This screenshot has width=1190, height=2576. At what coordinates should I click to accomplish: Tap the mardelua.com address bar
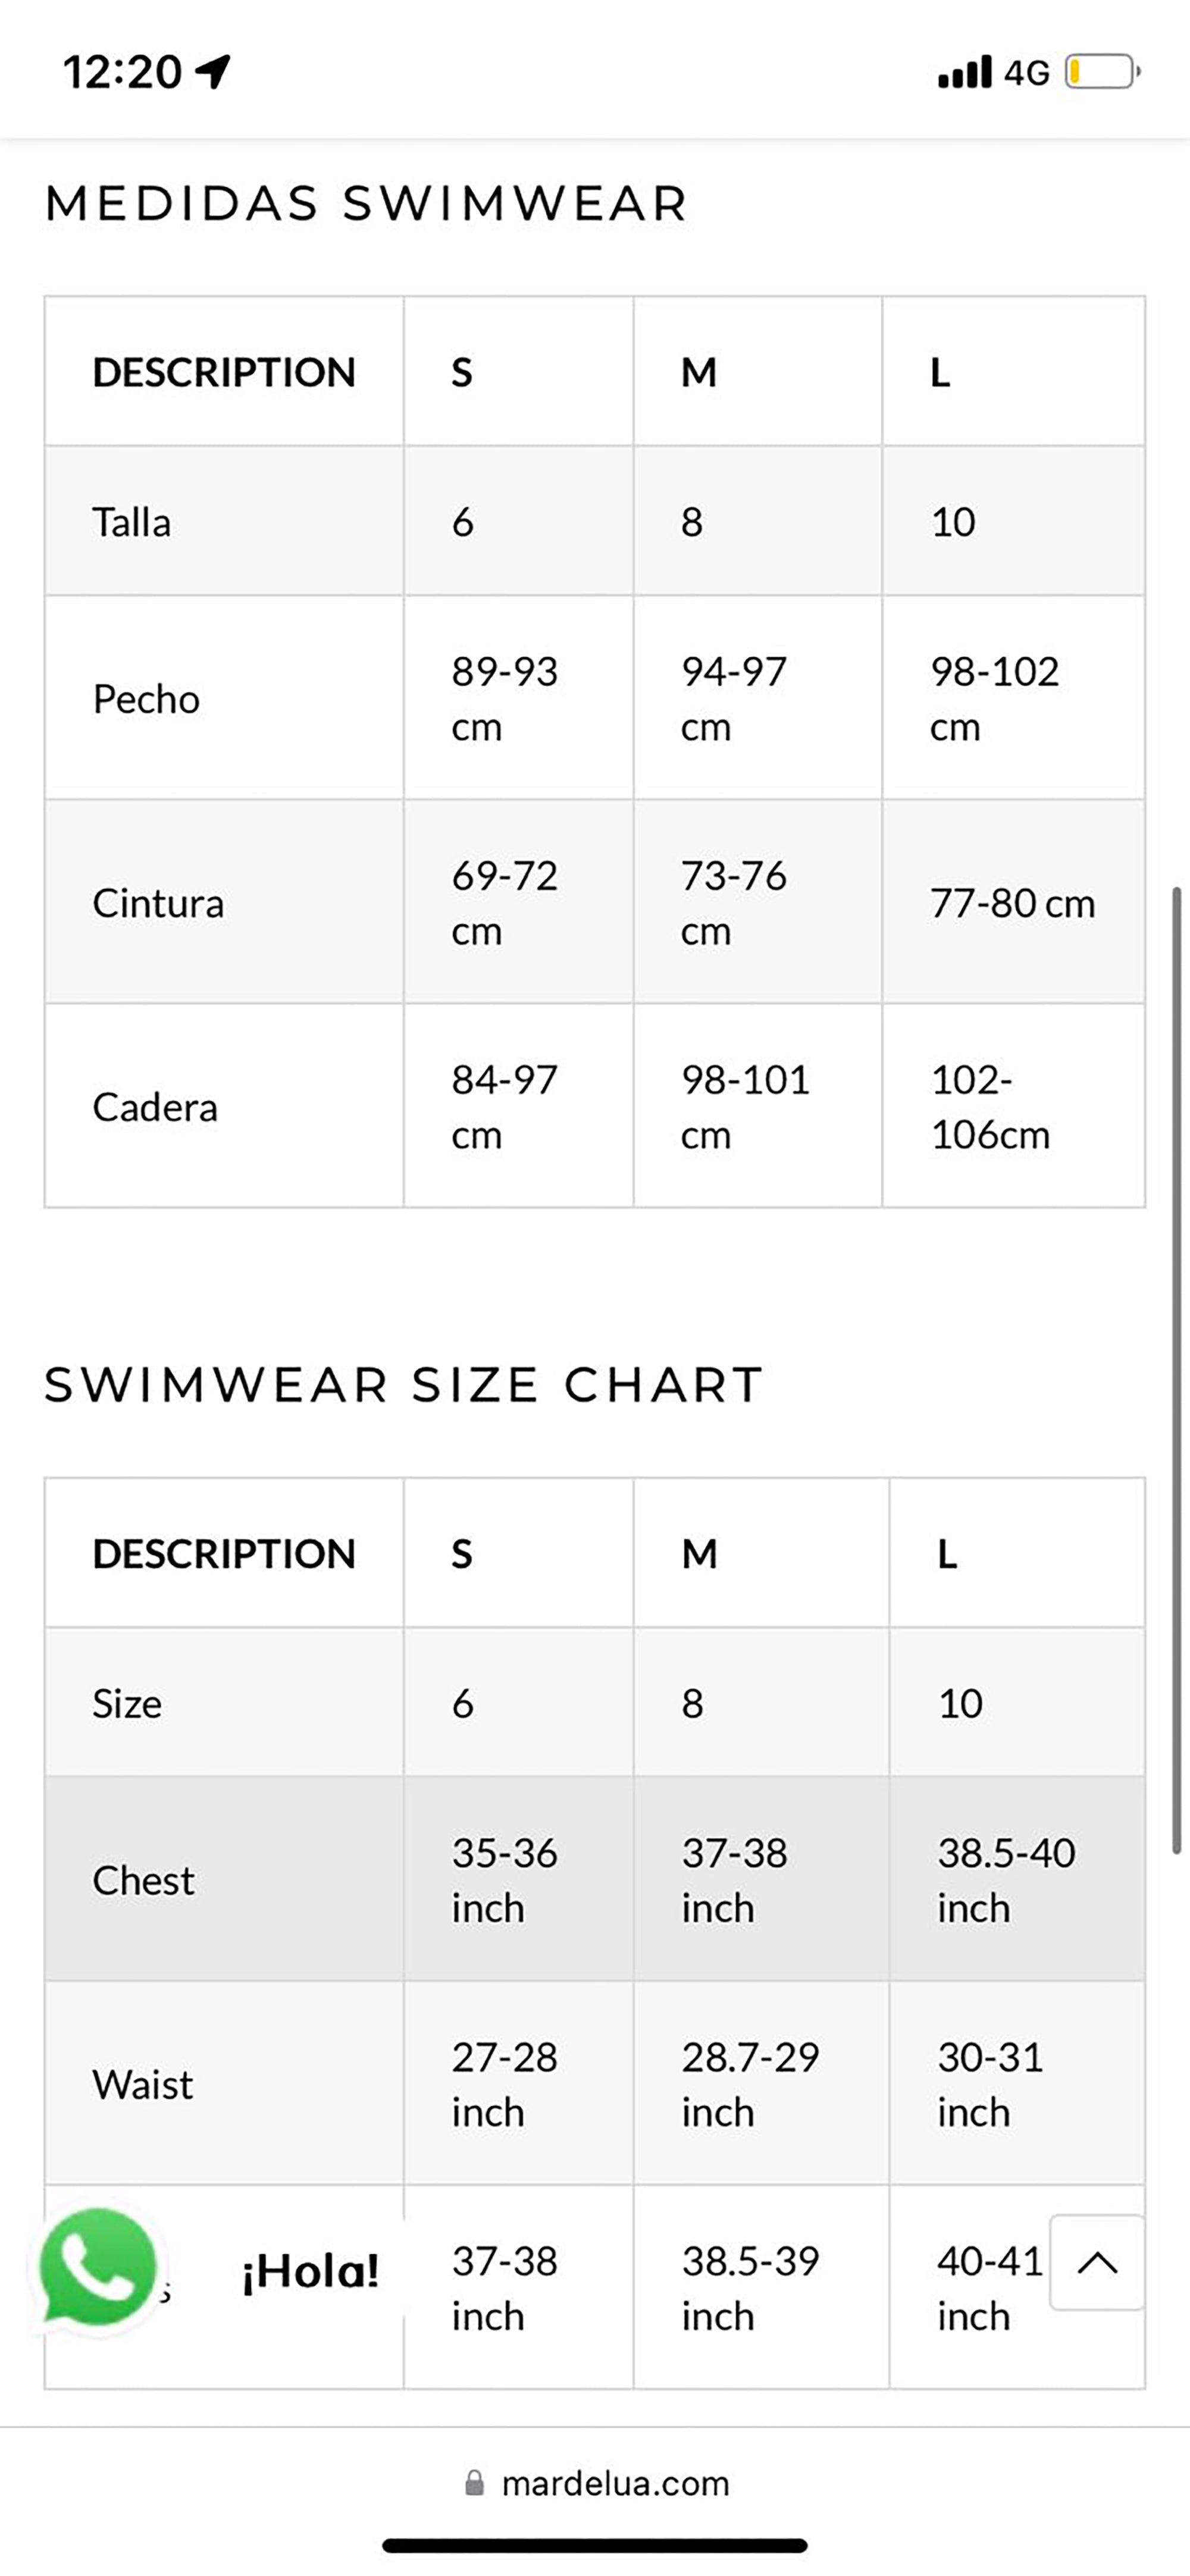tap(614, 2484)
